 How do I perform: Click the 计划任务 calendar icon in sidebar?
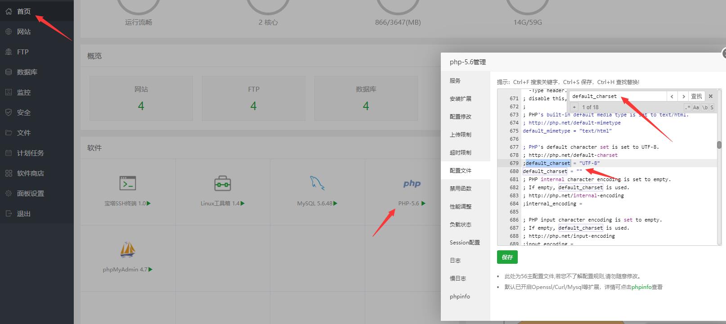point(9,153)
